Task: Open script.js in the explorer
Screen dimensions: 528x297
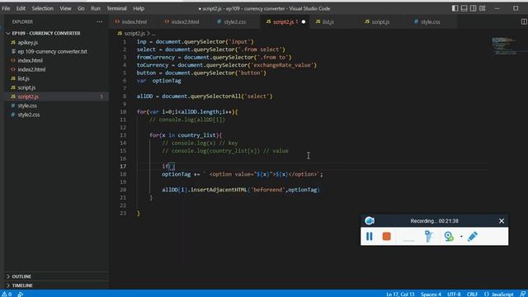Action: coord(26,87)
